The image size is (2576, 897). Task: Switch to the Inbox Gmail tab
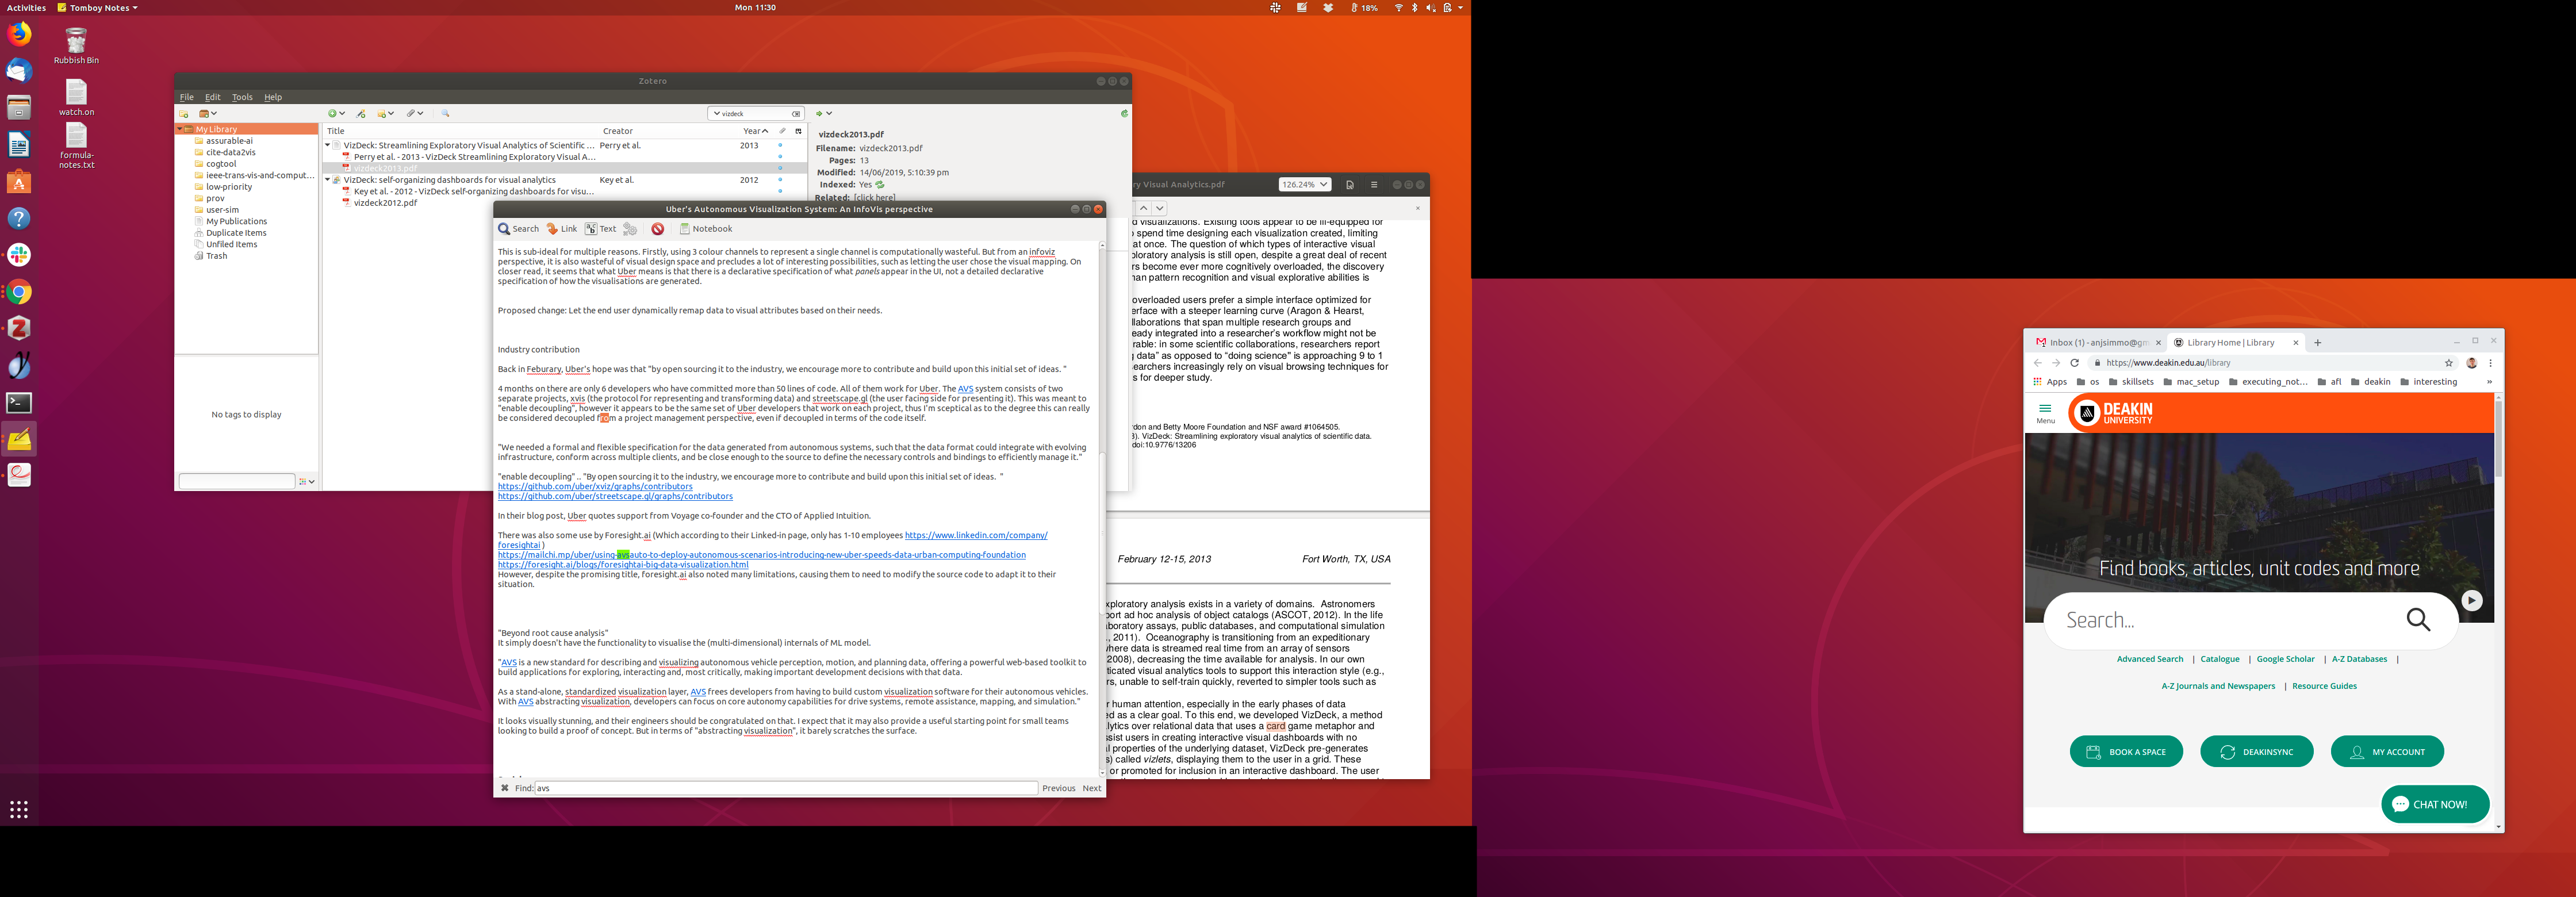click(x=2096, y=343)
